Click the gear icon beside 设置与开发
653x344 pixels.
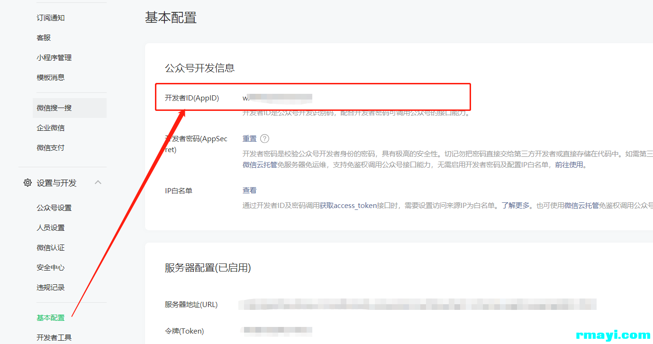click(27, 183)
